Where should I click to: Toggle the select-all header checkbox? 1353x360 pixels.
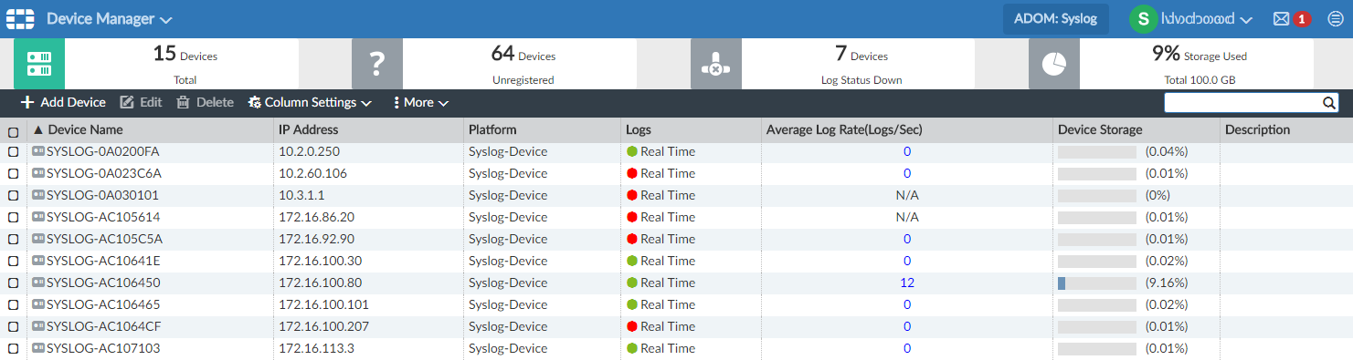point(13,132)
